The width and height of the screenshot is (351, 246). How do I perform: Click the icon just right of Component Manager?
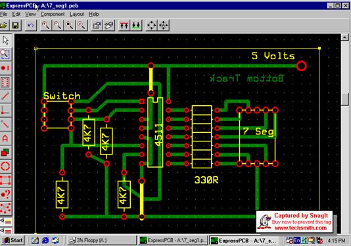pyautogui.click(x=109, y=25)
